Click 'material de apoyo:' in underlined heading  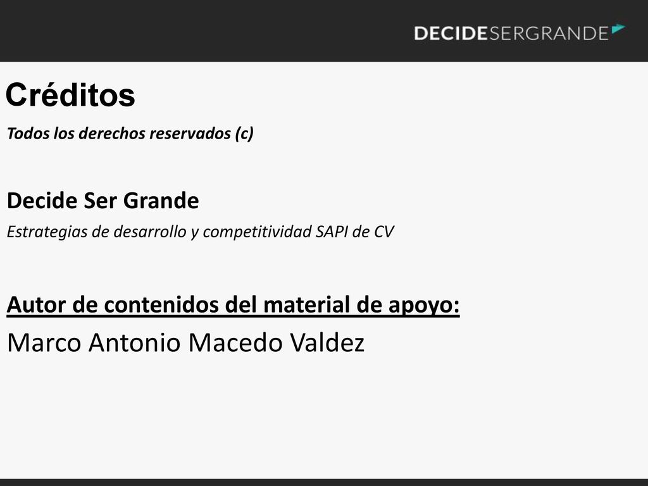point(361,305)
